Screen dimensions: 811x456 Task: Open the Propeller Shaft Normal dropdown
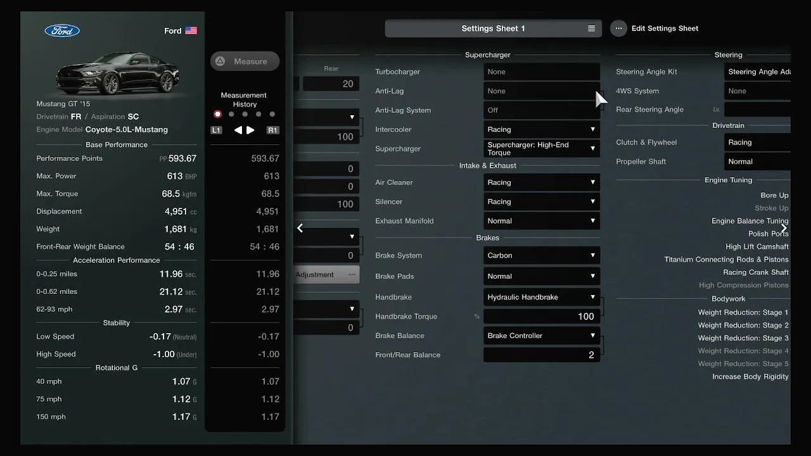(x=757, y=161)
